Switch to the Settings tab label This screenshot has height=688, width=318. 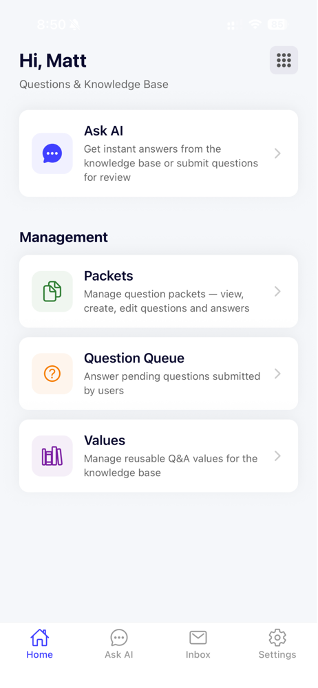click(x=277, y=655)
